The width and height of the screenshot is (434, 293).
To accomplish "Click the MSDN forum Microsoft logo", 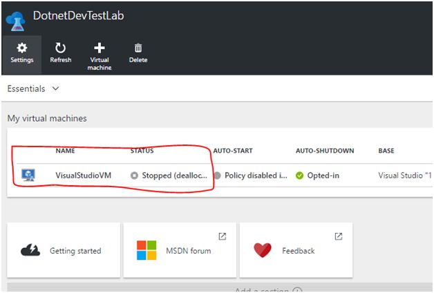I will pos(147,250).
